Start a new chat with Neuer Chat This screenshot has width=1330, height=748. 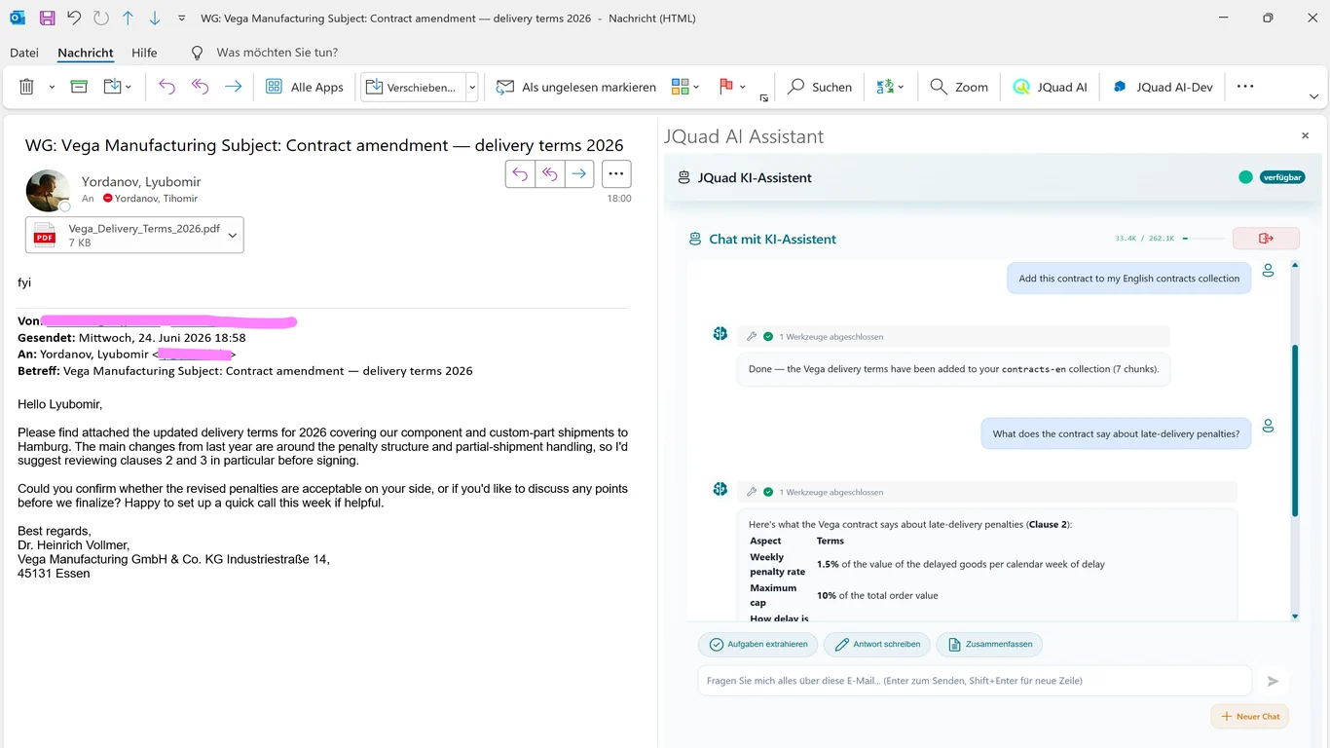pos(1250,717)
